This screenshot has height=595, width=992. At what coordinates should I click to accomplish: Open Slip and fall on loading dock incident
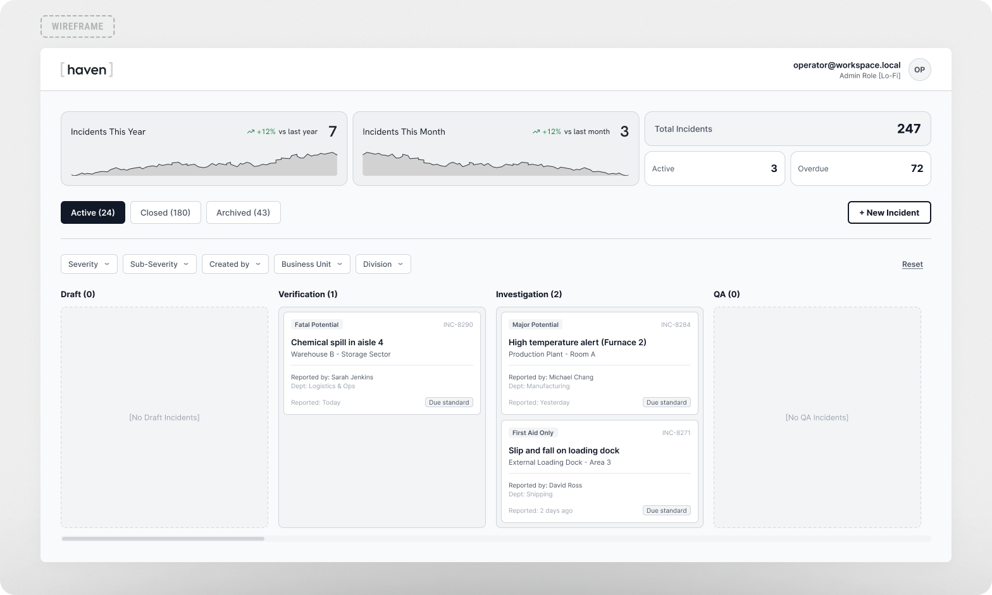(600, 471)
